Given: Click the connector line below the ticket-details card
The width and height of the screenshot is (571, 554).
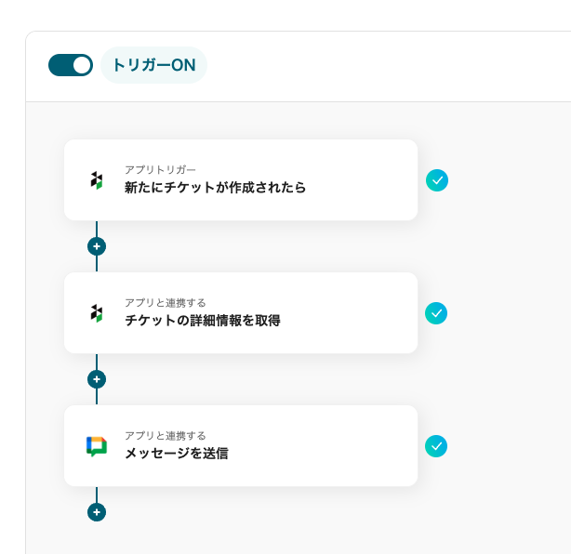Looking at the screenshot, I should pos(97,362).
